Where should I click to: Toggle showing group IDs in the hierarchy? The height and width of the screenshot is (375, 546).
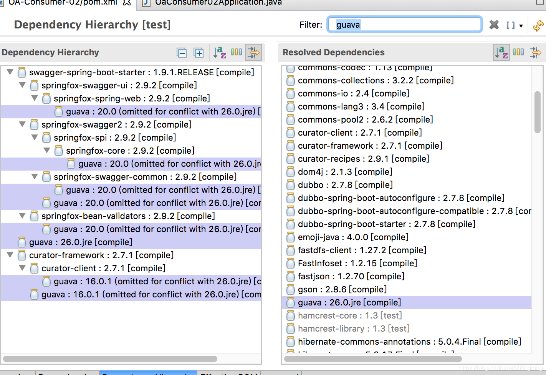tap(236, 52)
